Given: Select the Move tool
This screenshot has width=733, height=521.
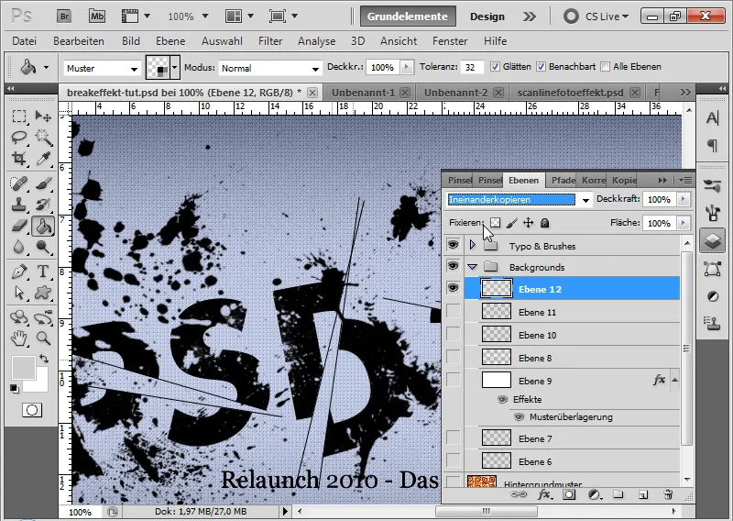Looking at the screenshot, I should coord(43,116).
